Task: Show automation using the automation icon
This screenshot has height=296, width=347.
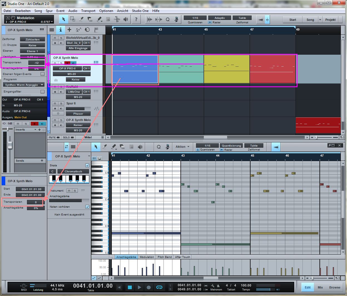Action: coord(78,30)
